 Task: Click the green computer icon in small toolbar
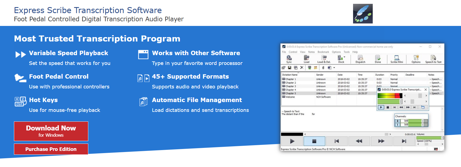pos(309,68)
